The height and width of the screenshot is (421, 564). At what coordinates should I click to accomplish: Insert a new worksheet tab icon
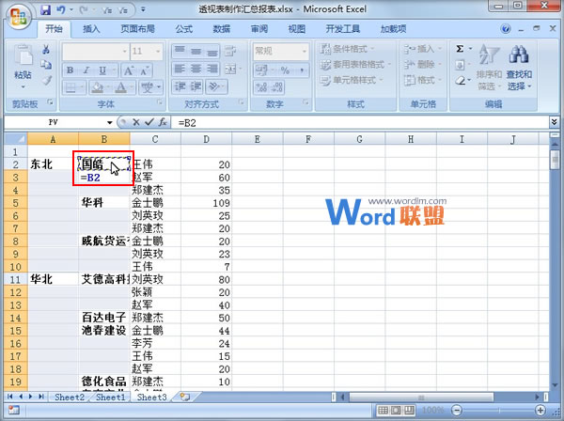(185, 397)
